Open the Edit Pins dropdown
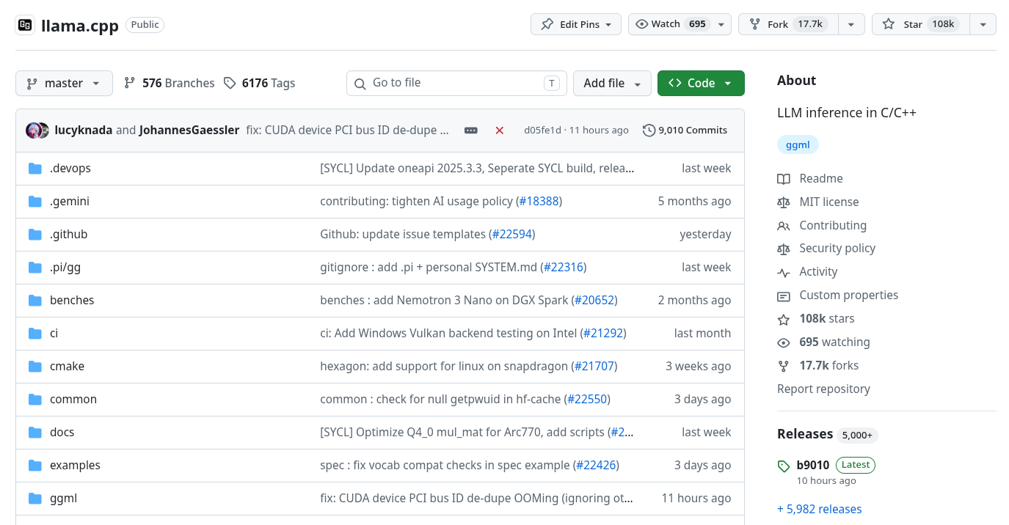 pyautogui.click(x=576, y=24)
